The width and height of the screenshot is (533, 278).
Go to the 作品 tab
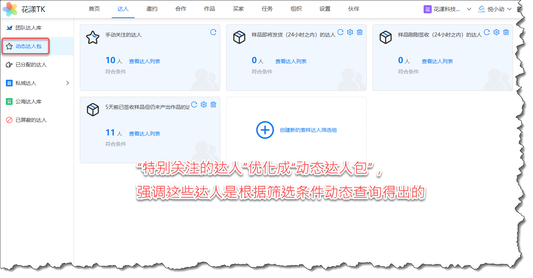click(x=209, y=9)
